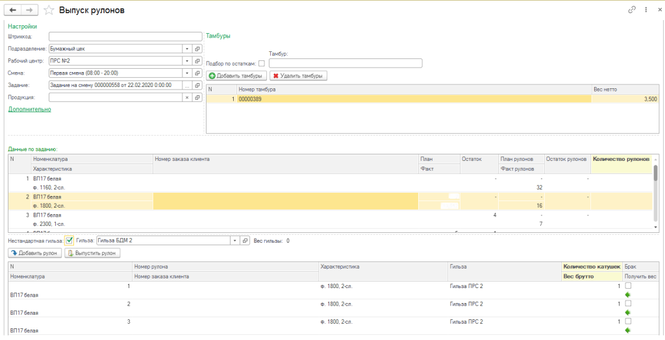Expand the Гильза БДМ 2 dropdown

[235, 241]
